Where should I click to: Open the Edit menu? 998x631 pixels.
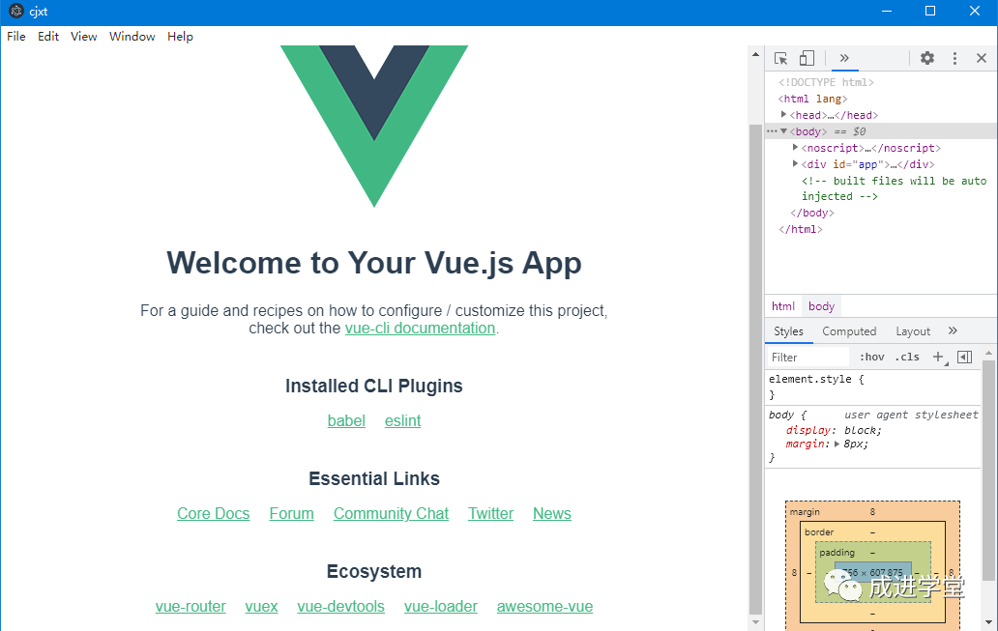pyautogui.click(x=48, y=37)
